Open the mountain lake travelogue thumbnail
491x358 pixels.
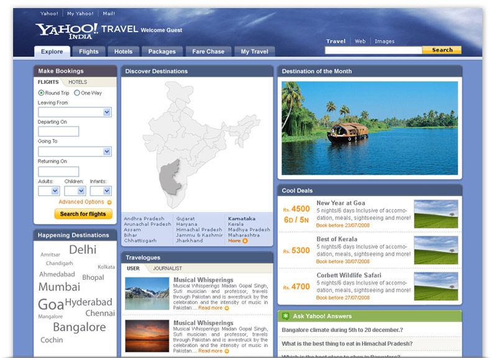pyautogui.click(x=147, y=293)
